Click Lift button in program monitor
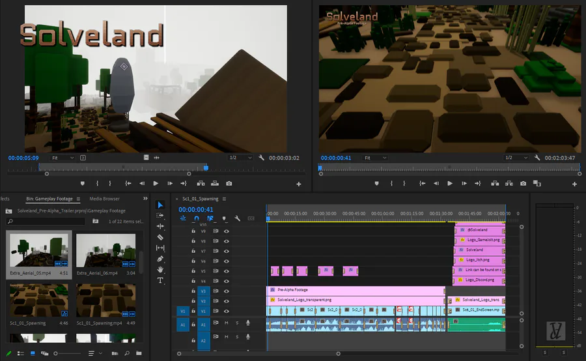Screen dimensions: 586x361 click(x=495, y=183)
